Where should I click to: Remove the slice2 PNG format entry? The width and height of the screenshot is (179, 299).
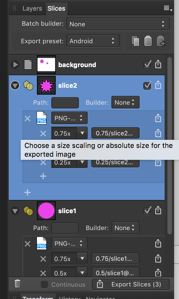pos(28,118)
